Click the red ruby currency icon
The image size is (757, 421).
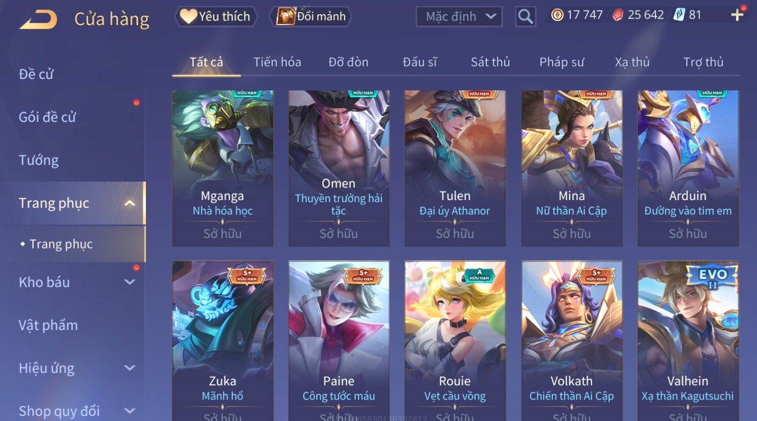coord(618,15)
